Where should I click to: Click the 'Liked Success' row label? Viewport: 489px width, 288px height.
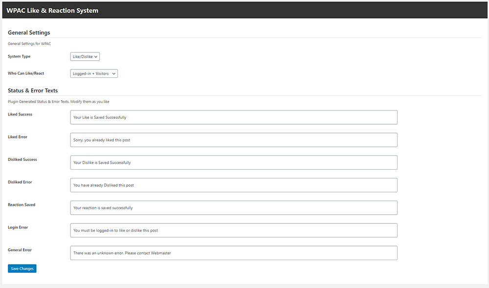(20, 114)
